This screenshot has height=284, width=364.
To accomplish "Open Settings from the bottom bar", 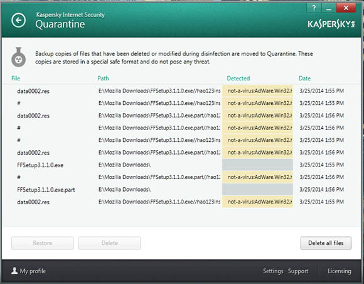I will [273, 271].
